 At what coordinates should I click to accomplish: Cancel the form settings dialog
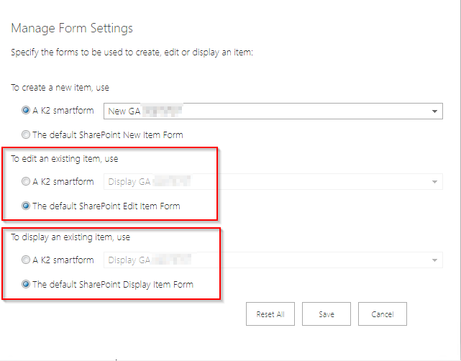(383, 314)
